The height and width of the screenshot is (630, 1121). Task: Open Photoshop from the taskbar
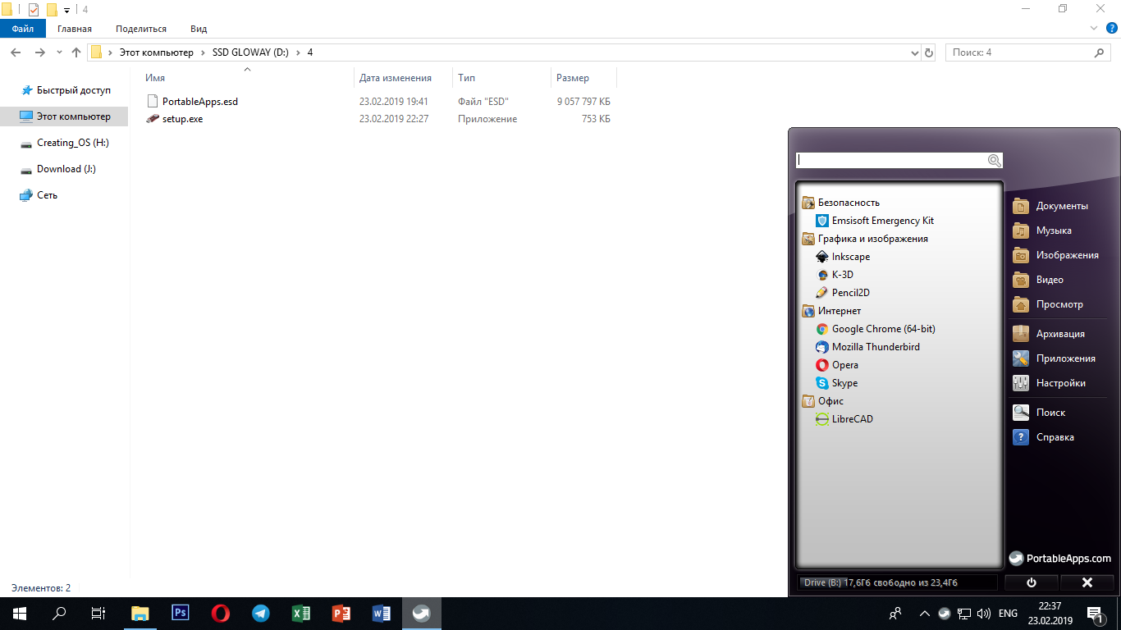click(181, 613)
